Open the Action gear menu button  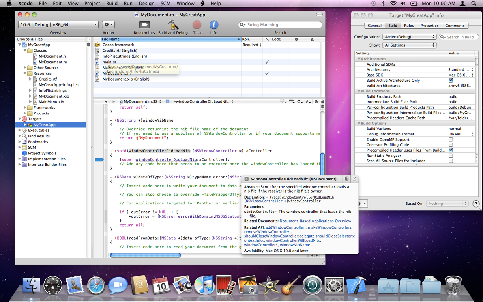point(108,24)
